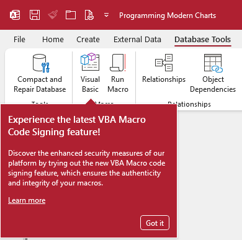Open a database with the folder icon
The height and width of the screenshot is (240, 242).
pyautogui.click(x=71, y=15)
